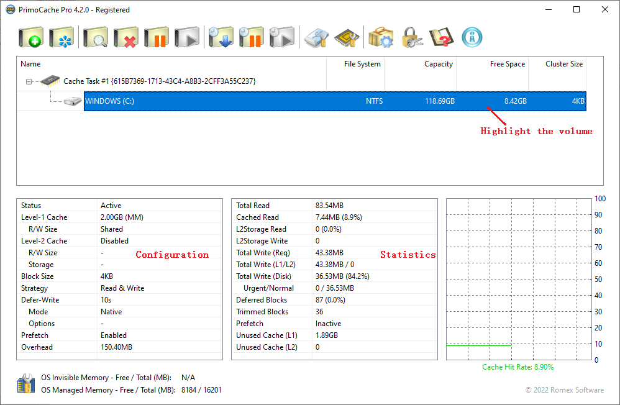Resume deferred-write using clock play icon

click(x=282, y=37)
